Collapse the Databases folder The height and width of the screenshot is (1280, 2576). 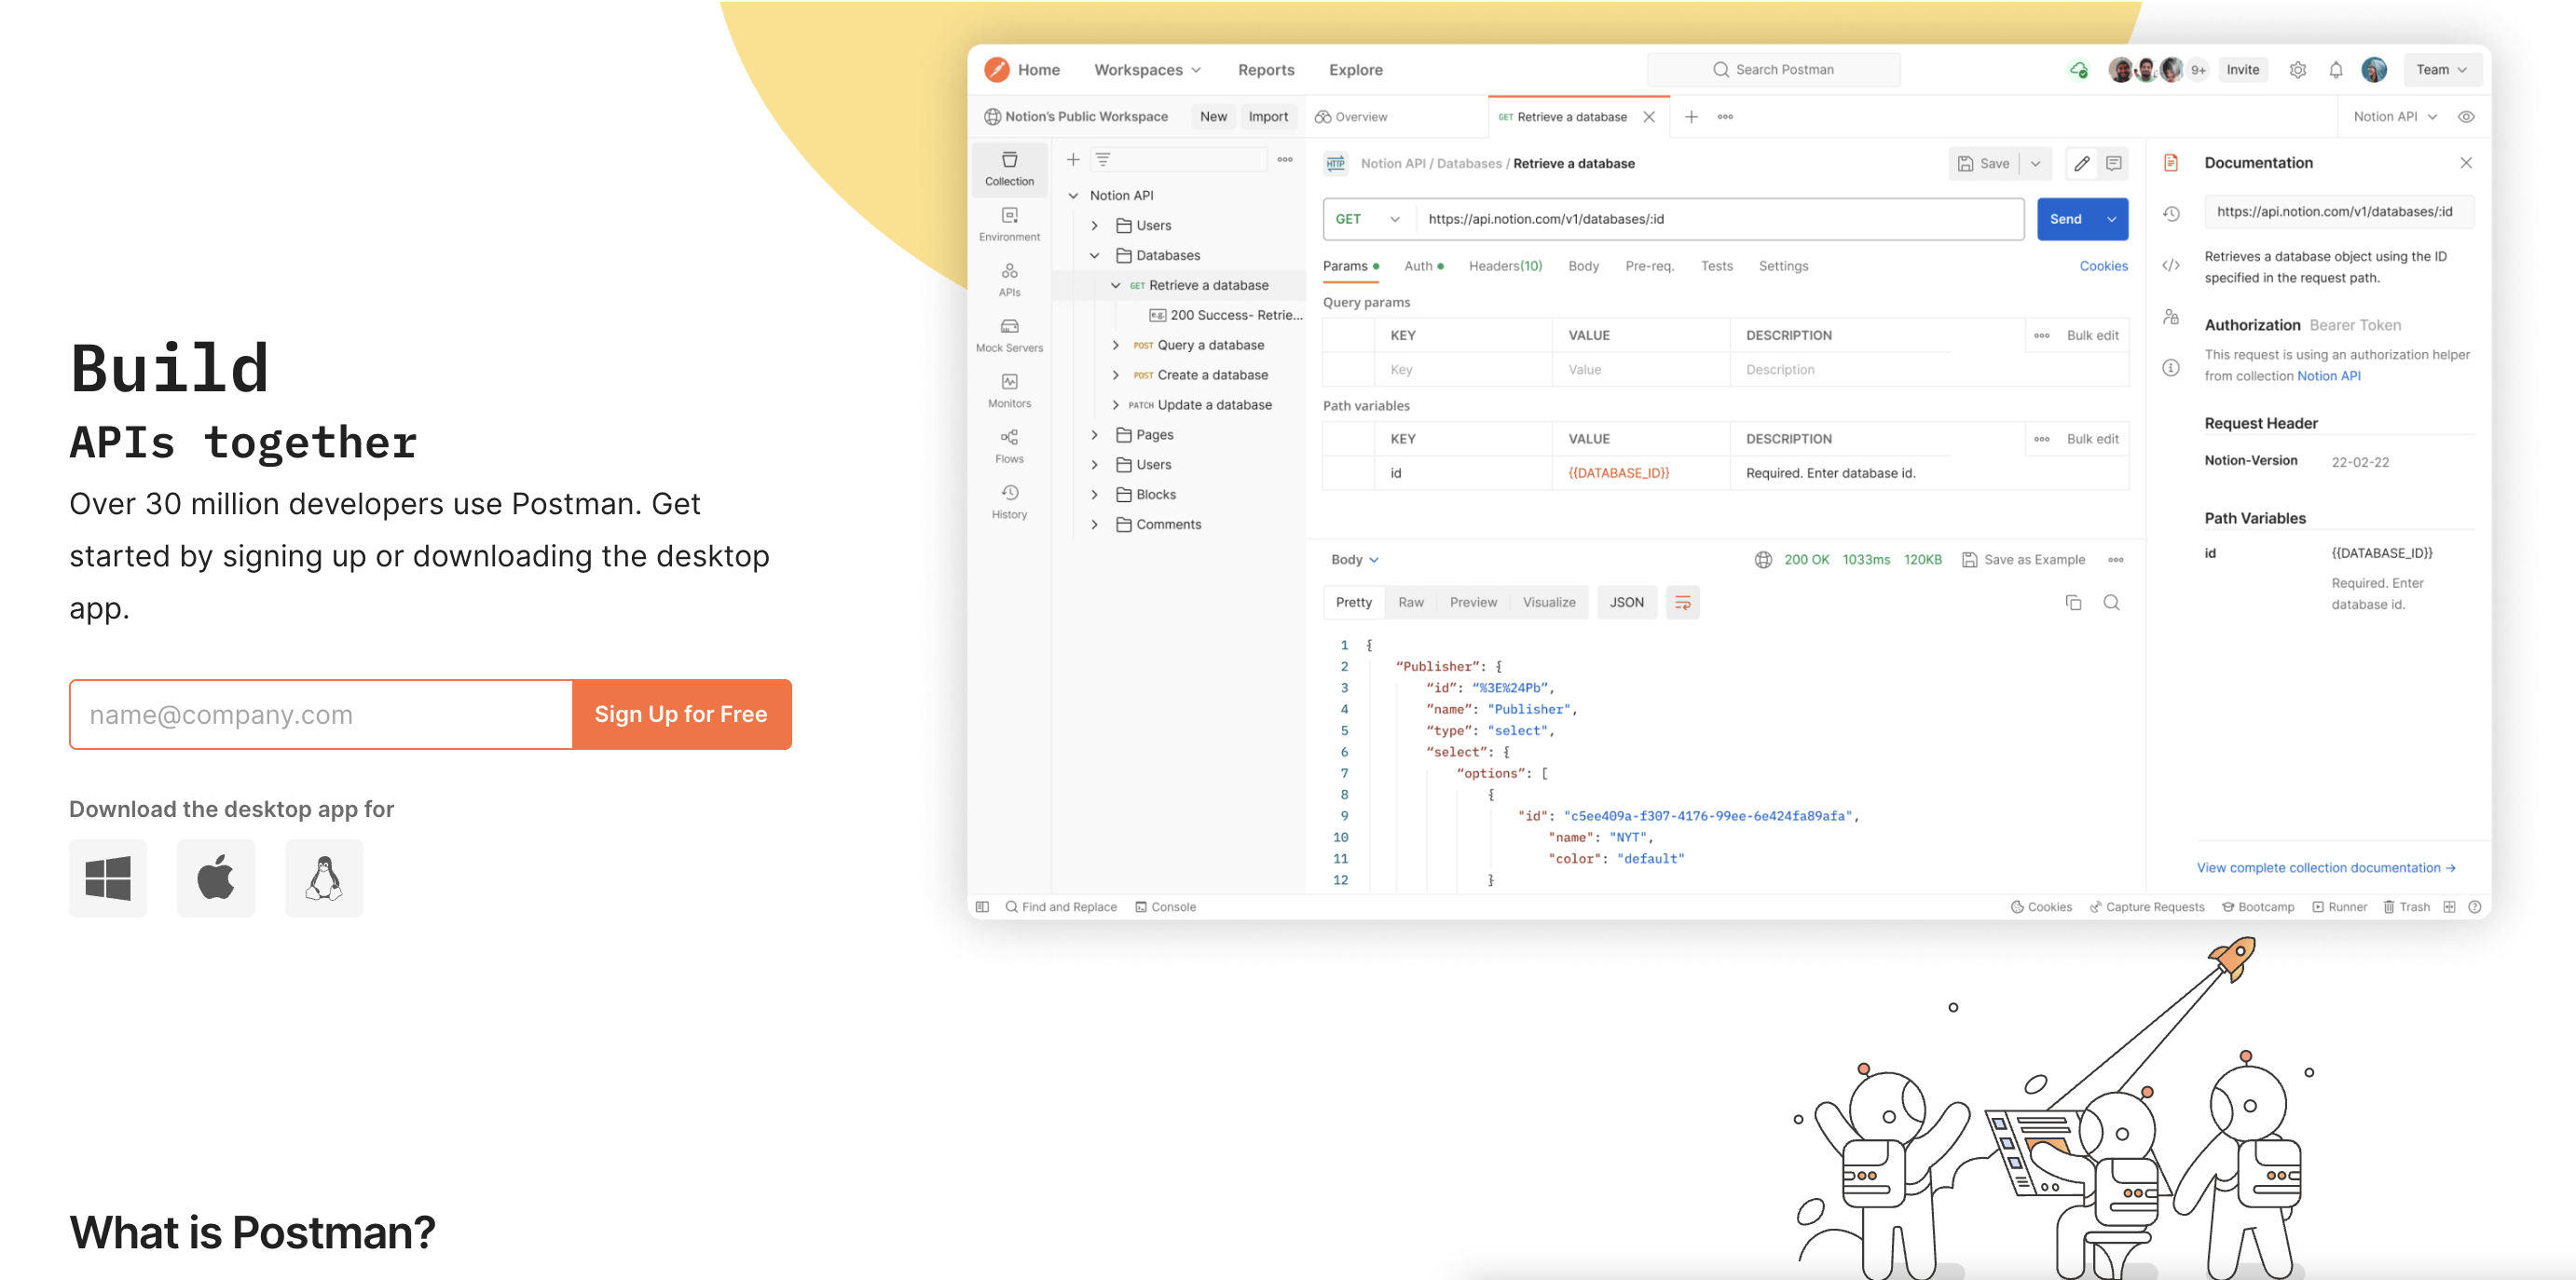(1095, 256)
